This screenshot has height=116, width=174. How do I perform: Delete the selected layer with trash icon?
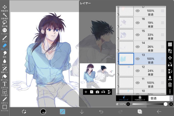(x=170, y=85)
